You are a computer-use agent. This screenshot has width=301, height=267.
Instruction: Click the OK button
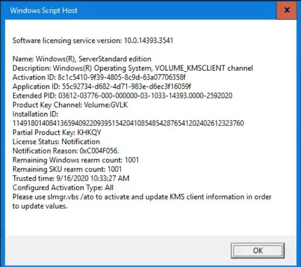coord(258,251)
